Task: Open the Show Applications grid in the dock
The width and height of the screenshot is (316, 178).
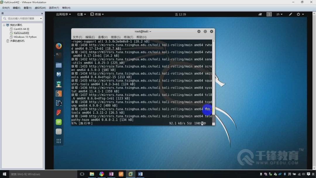Action: (59, 141)
